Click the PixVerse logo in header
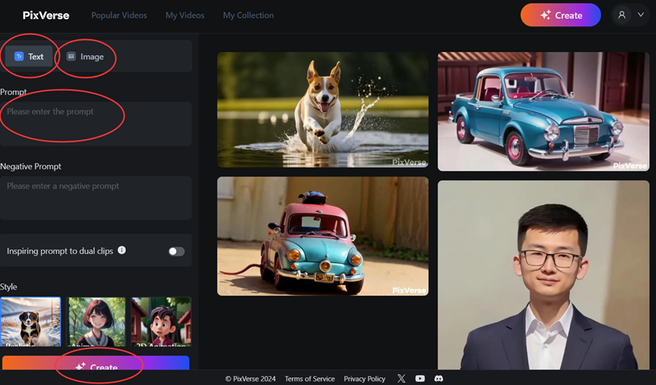 point(46,15)
